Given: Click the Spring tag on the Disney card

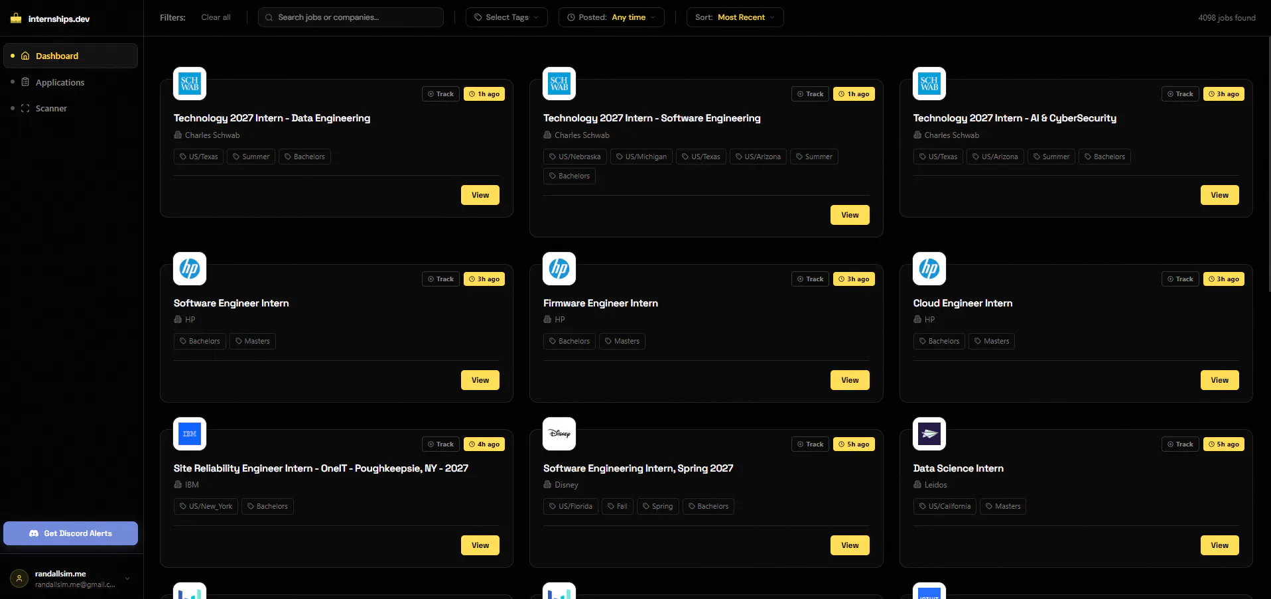Looking at the screenshot, I should (658, 506).
